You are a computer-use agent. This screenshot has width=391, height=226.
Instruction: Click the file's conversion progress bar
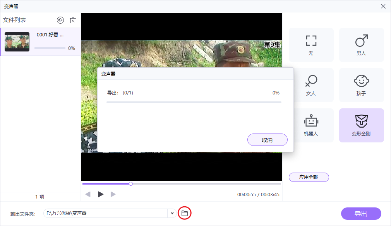point(50,48)
